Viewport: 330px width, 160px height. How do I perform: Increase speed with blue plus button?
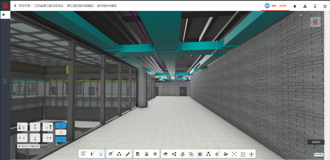(61, 125)
